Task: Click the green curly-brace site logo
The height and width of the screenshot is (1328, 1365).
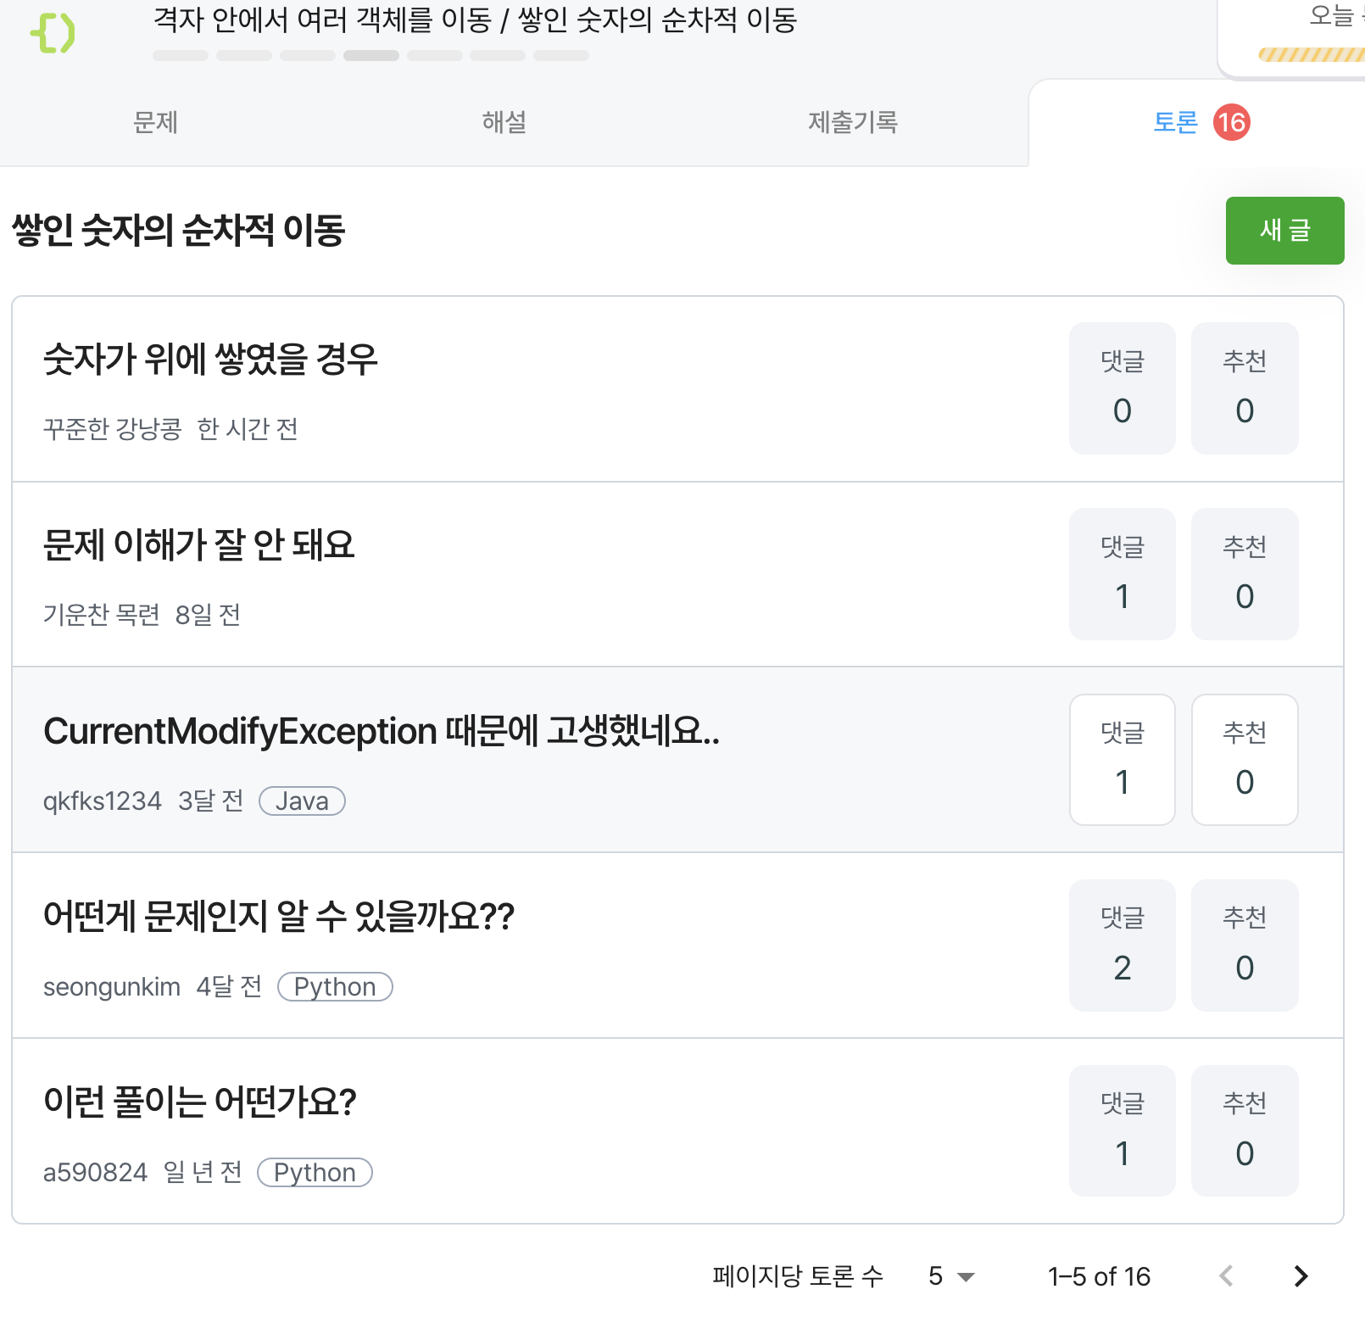Action: (53, 33)
